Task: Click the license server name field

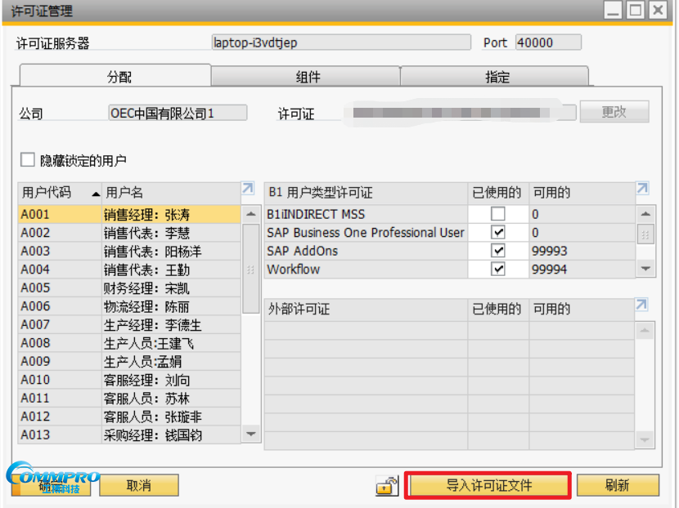Action: (x=341, y=42)
